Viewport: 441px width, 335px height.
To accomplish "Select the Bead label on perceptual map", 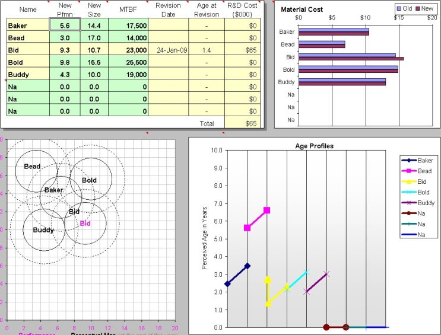I will (32, 167).
